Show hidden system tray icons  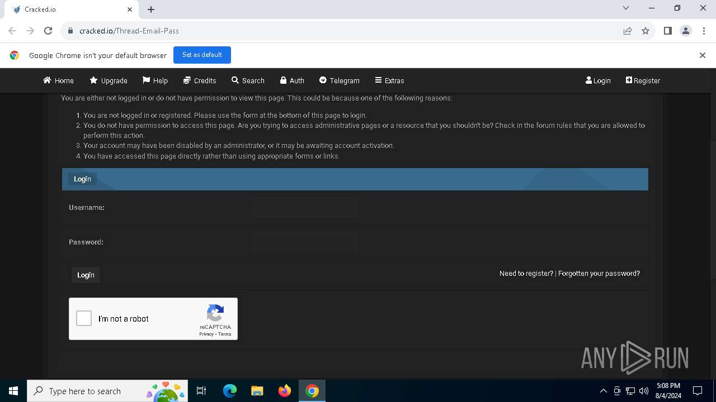click(603, 391)
